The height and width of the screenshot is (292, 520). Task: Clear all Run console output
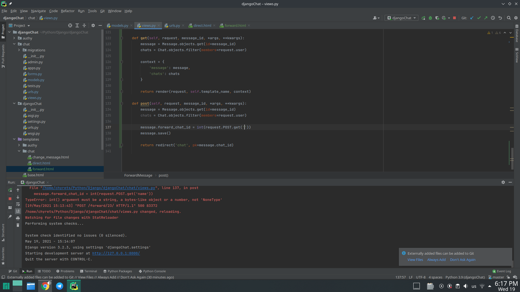(18, 225)
